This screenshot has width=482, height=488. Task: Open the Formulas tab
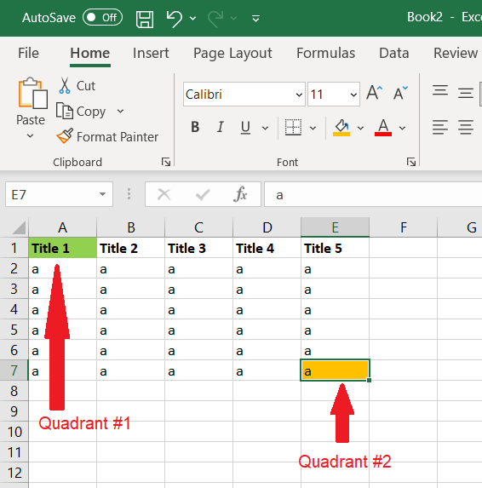point(325,53)
